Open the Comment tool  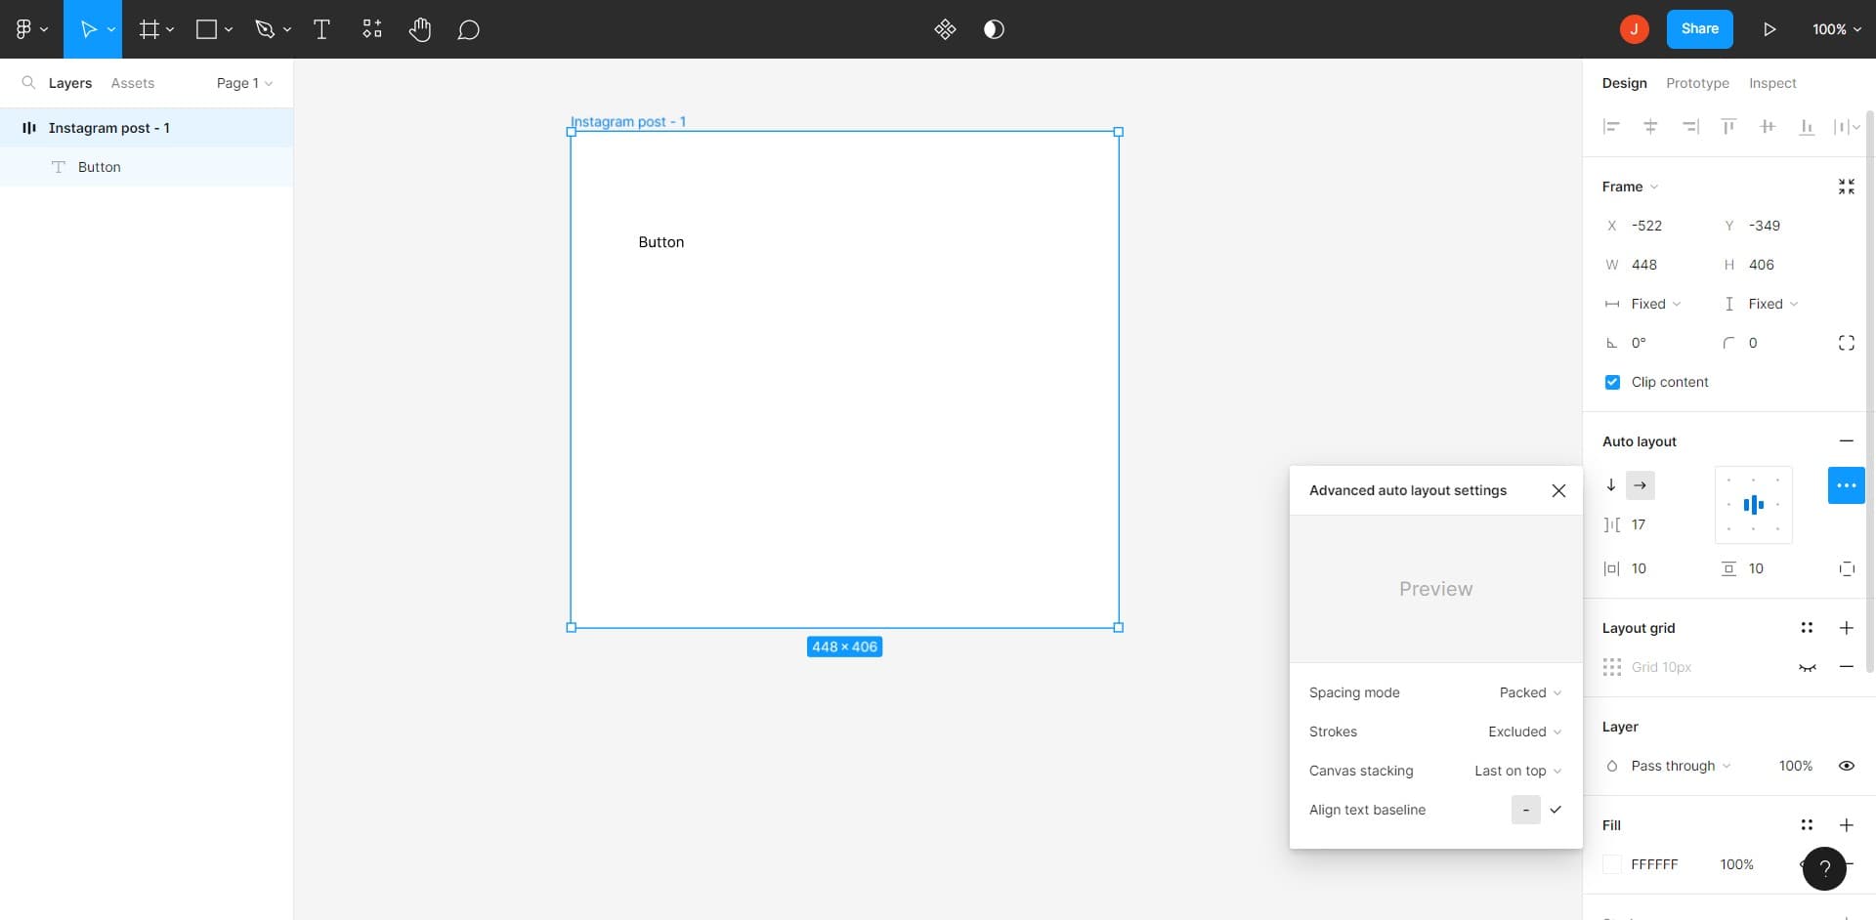pos(468,29)
